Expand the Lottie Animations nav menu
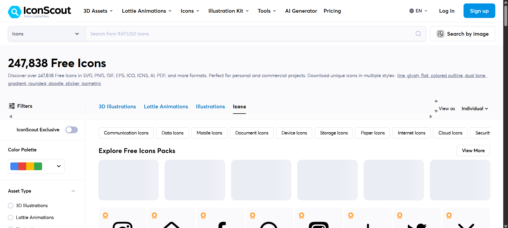Screen dimensions: 508x228 click(147, 11)
